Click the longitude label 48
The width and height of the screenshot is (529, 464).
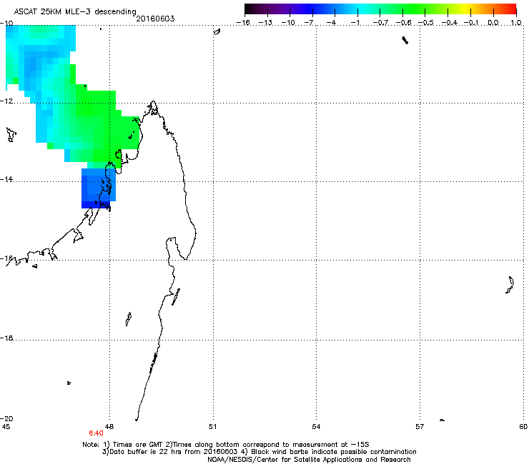point(109,426)
